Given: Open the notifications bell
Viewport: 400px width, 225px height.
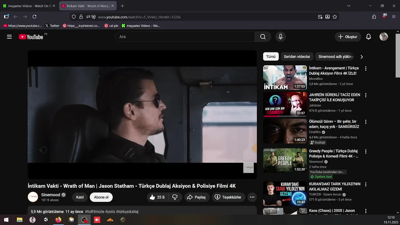Looking at the screenshot, I should pos(368,37).
